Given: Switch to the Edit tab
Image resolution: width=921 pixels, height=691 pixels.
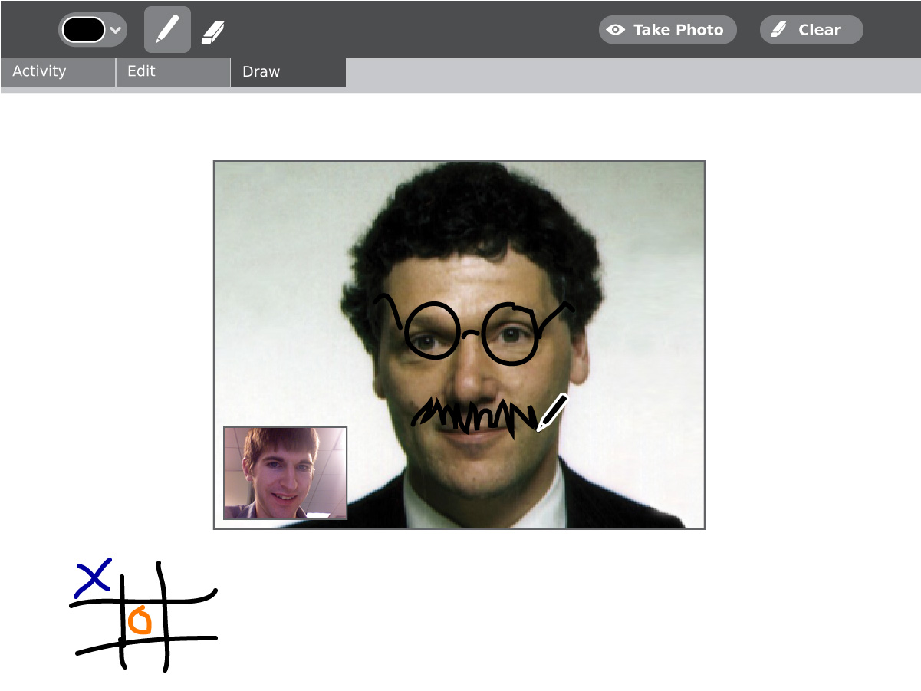Looking at the screenshot, I should [x=173, y=72].
